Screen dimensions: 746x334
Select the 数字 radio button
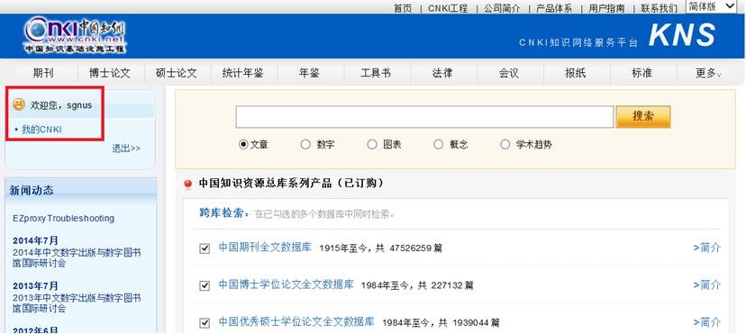(305, 144)
